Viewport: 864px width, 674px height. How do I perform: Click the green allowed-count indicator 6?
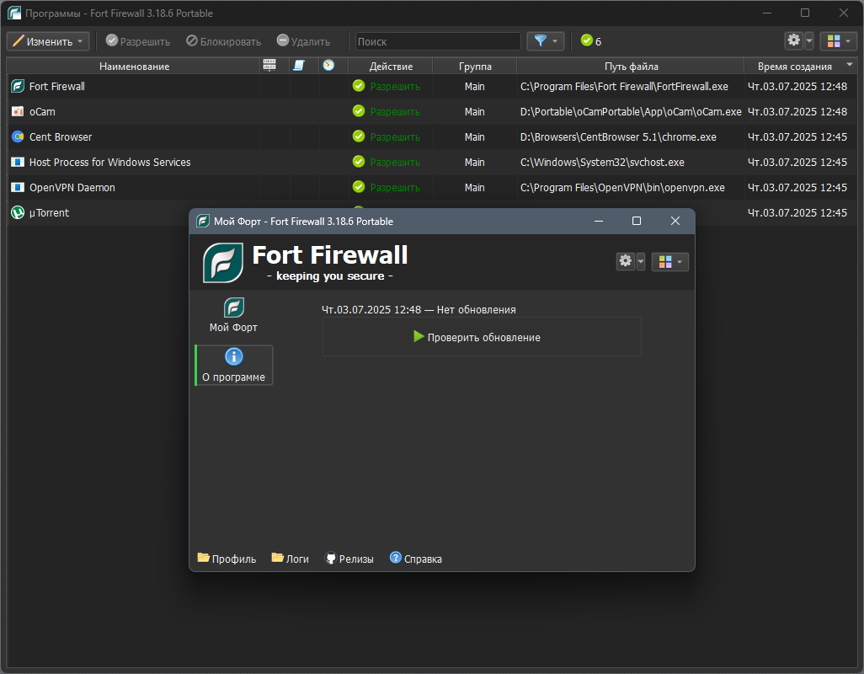pos(590,41)
